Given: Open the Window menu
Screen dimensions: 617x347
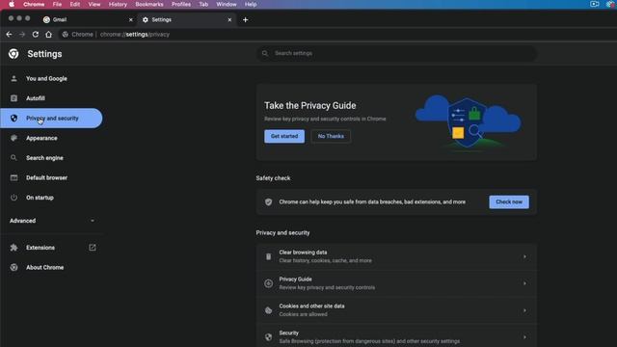Looking at the screenshot, I should click(227, 4).
